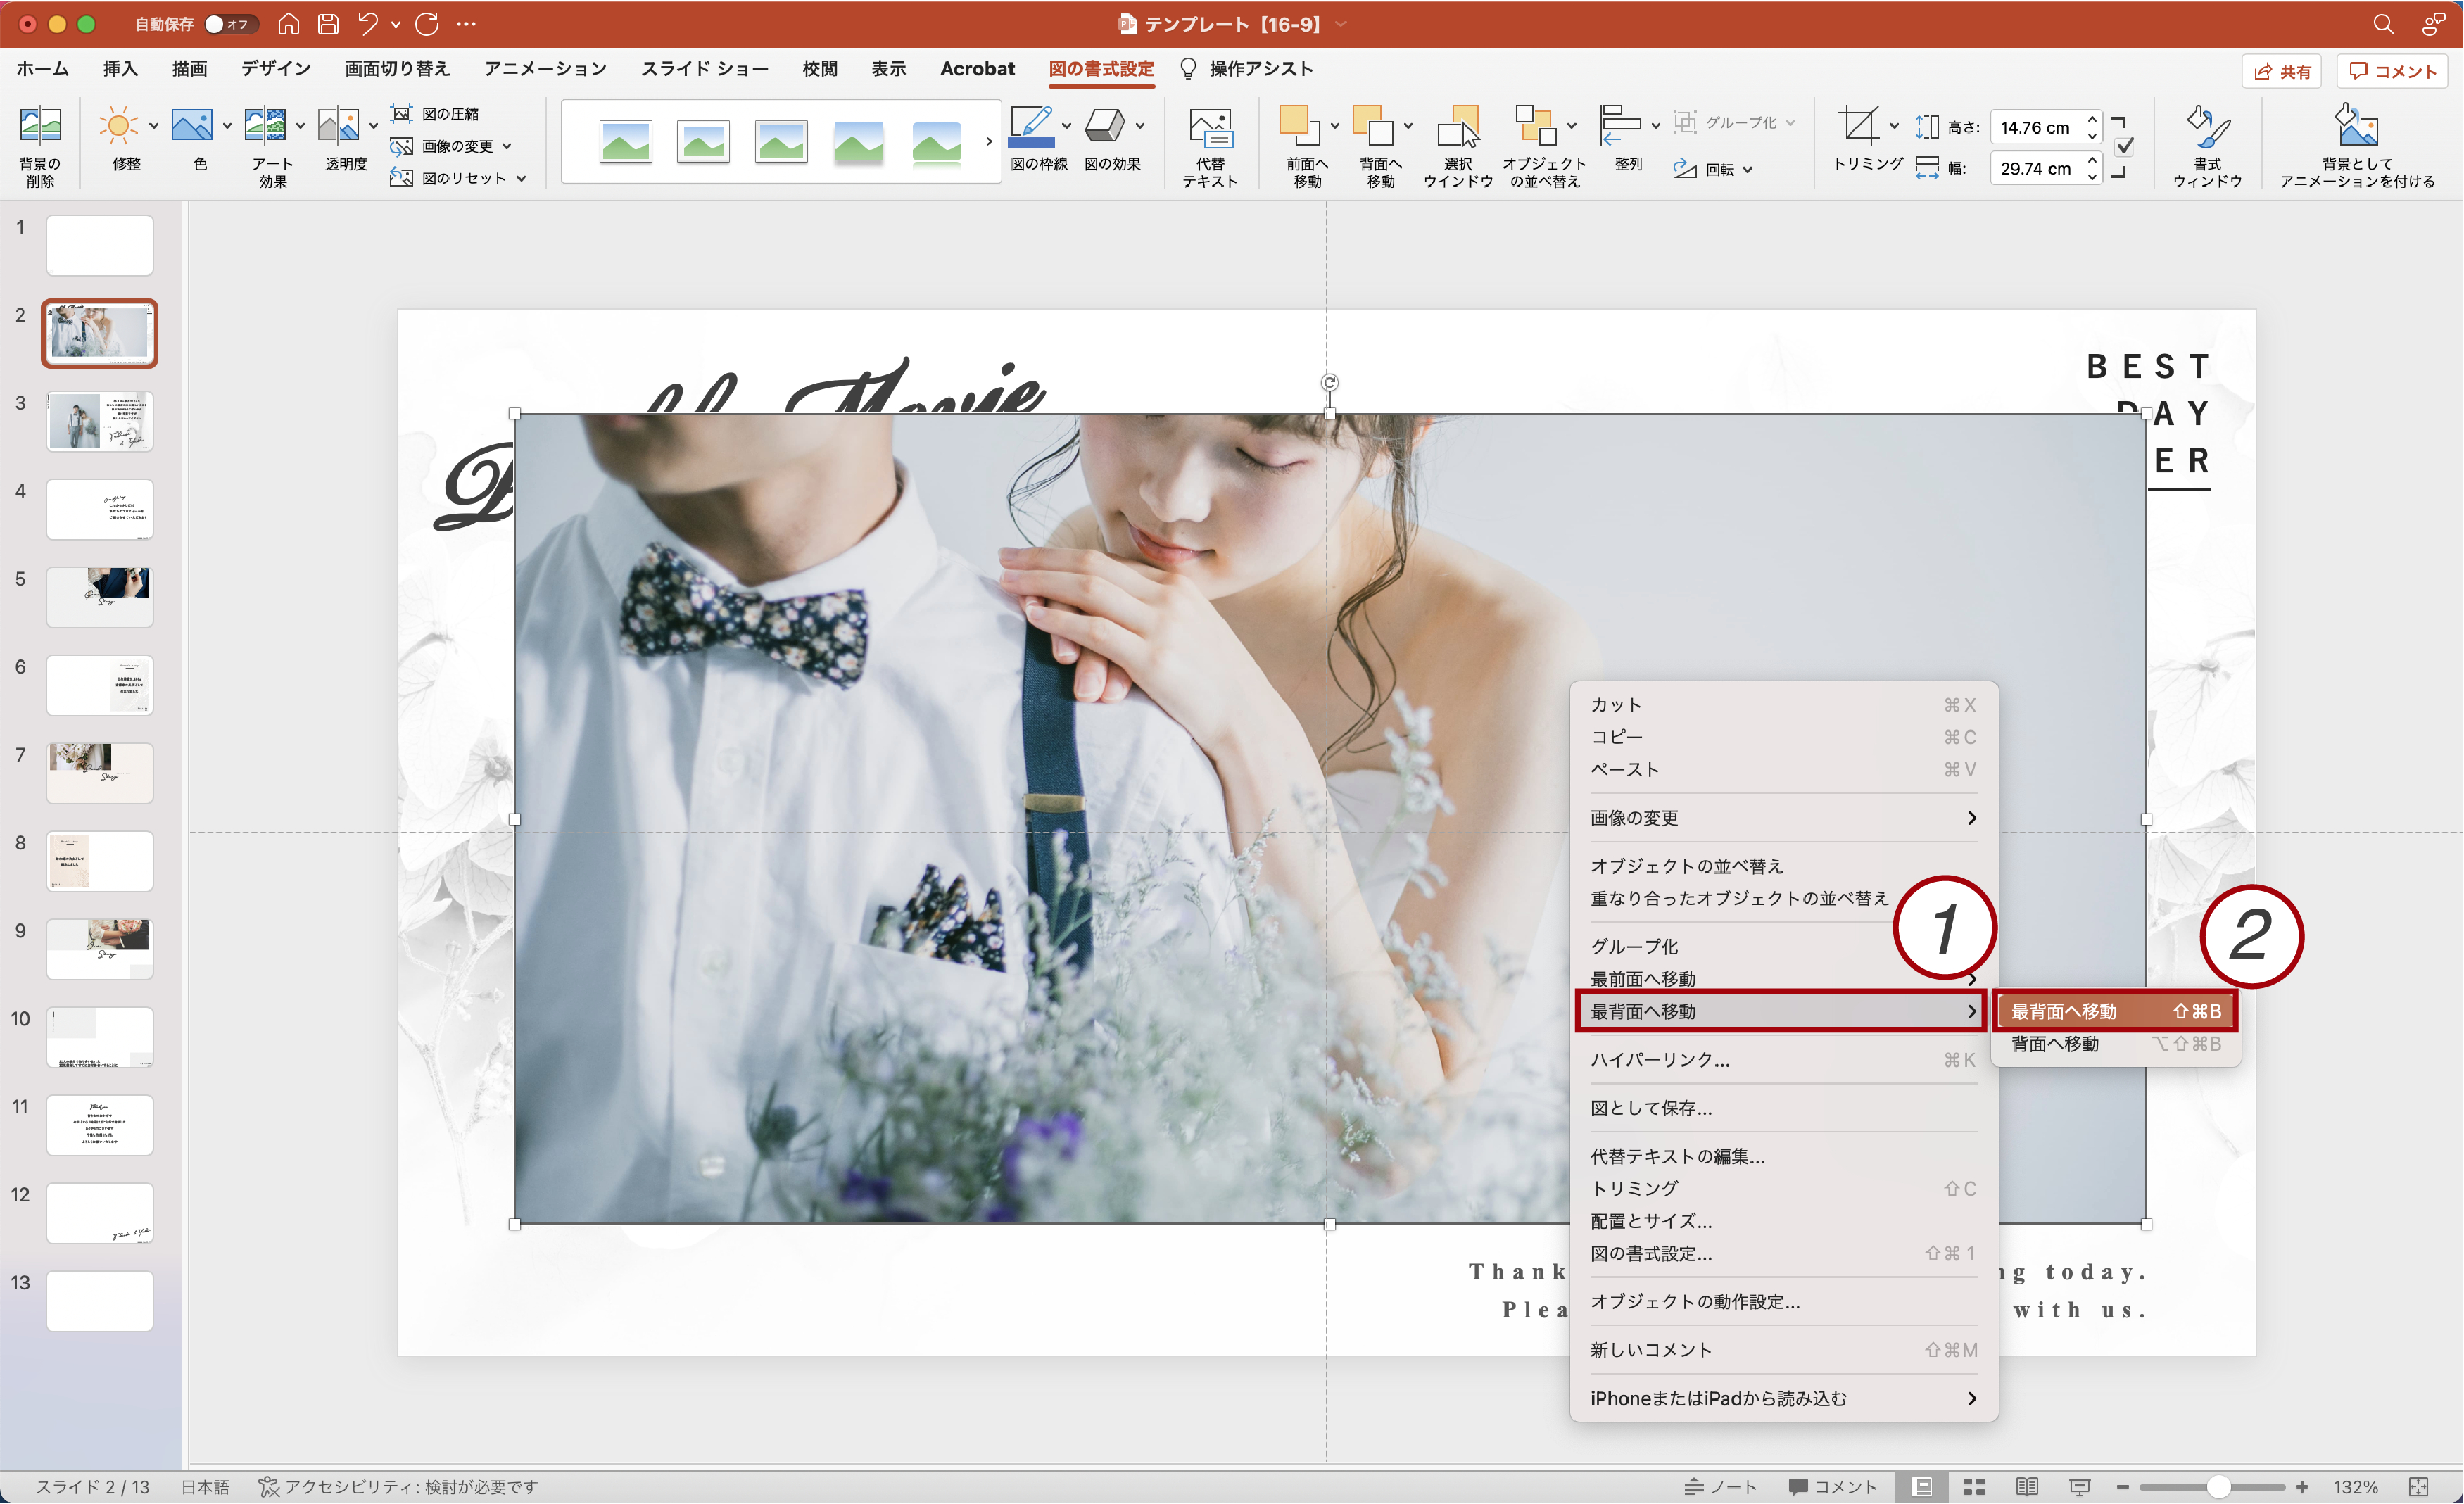Open the 修整 corrections tool
2464x1504 pixels.
[118, 127]
